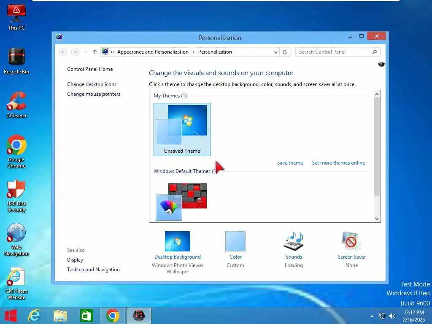Image resolution: width=432 pixels, height=324 pixels.
Task: Open the Windows Store taskbar icon
Action: pyautogui.click(x=86, y=316)
